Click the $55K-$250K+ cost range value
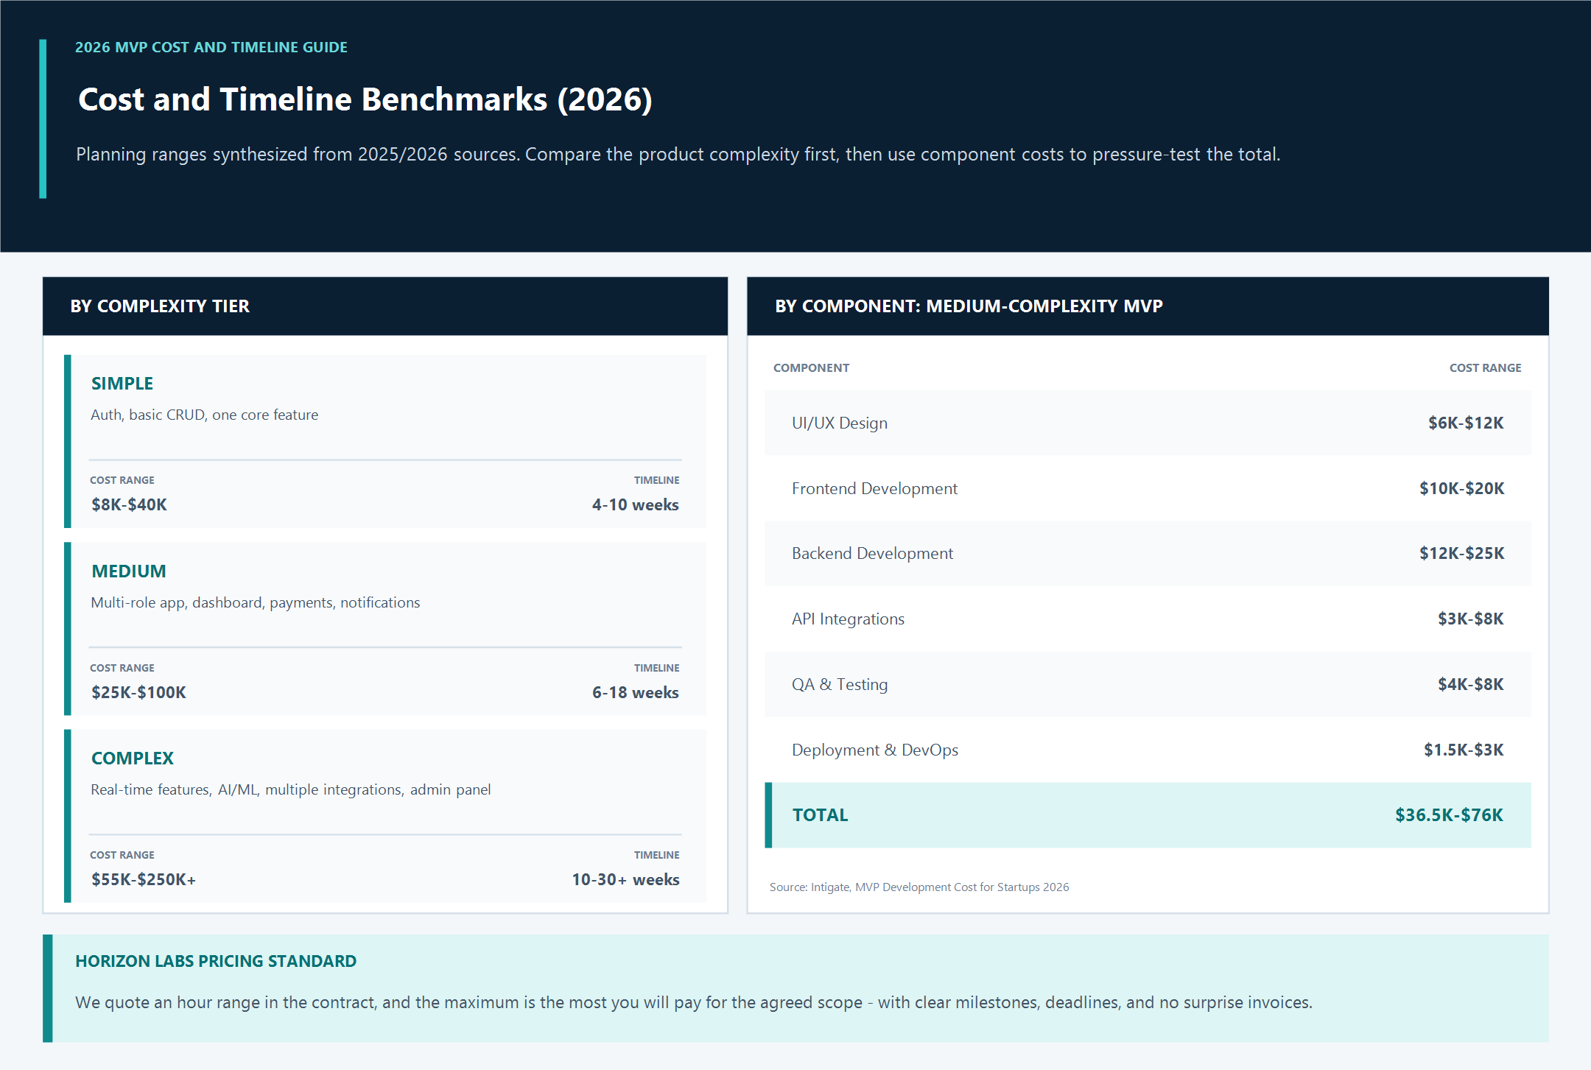This screenshot has height=1070, width=1591. pyautogui.click(x=144, y=880)
